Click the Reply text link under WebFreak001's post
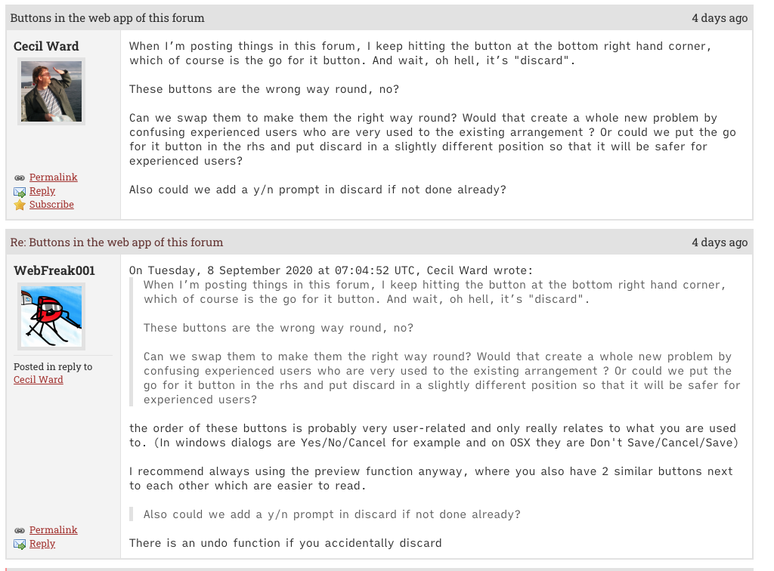This screenshot has width=774, height=571. 42,544
